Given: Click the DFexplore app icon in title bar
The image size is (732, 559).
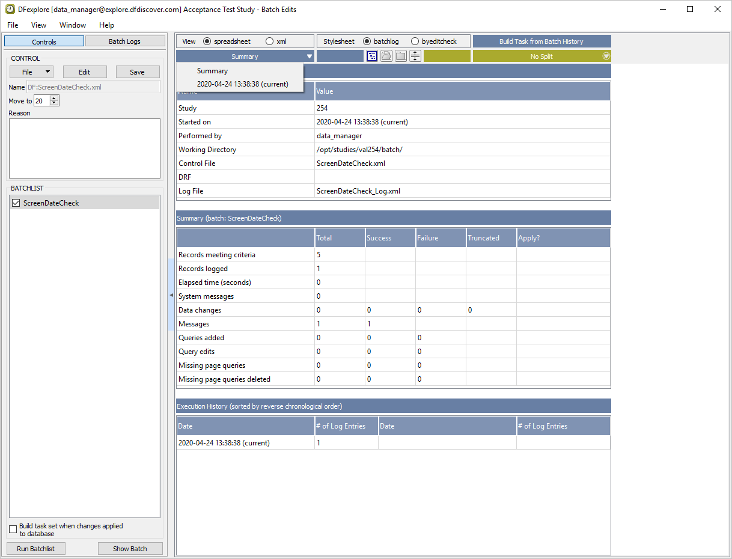Looking at the screenshot, I should click(10, 9).
